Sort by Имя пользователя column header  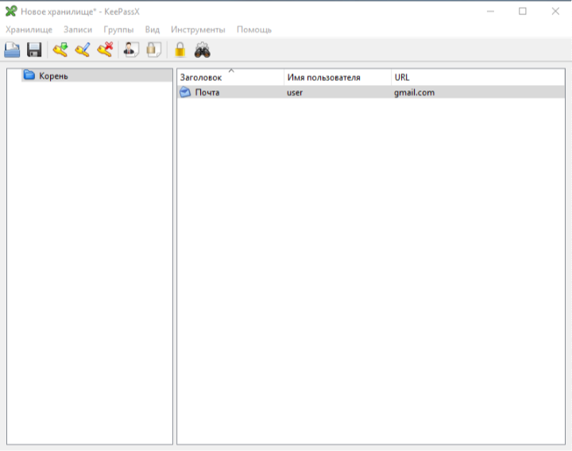pyautogui.click(x=338, y=77)
